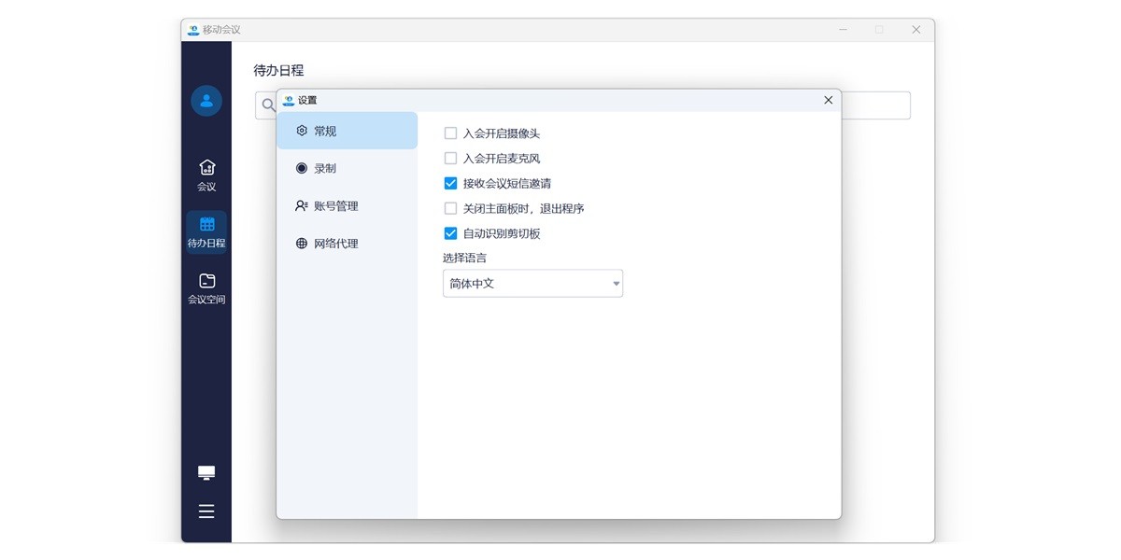This screenshot has width=1121, height=560.
Task: Enable 入会开启麦克风 checkbox
Action: pos(451,159)
